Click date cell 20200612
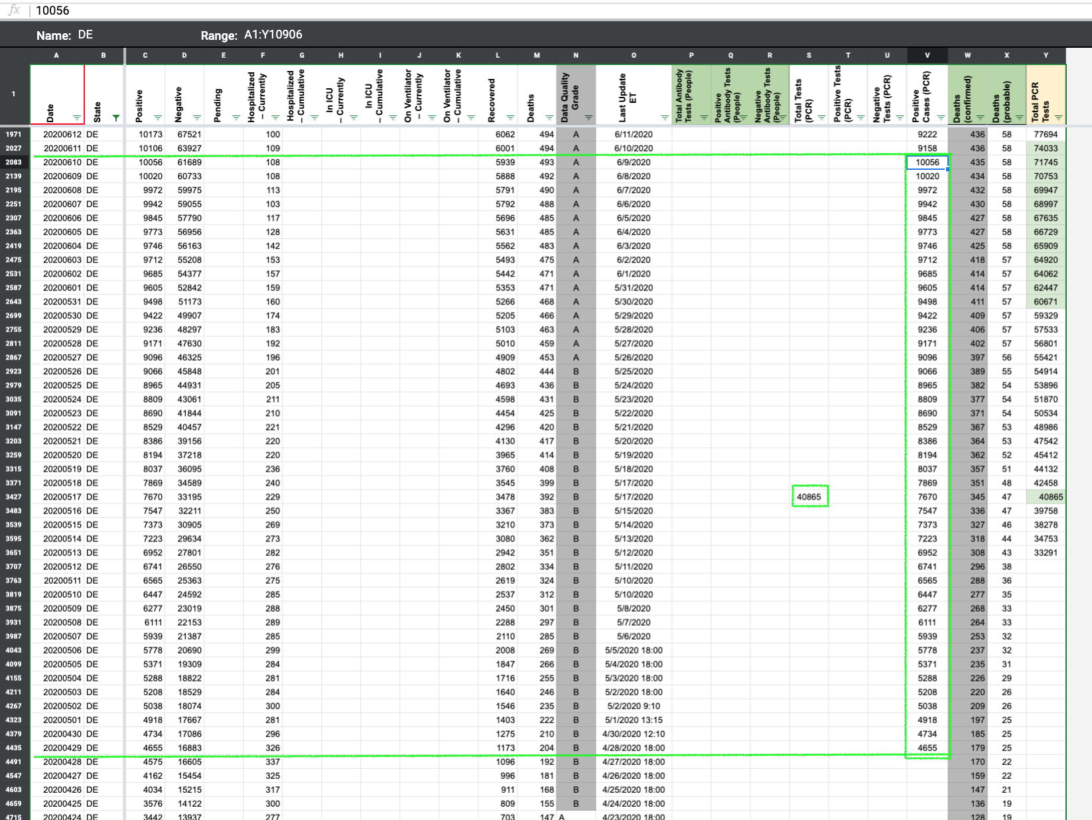This screenshot has width=1092, height=820. coord(57,134)
